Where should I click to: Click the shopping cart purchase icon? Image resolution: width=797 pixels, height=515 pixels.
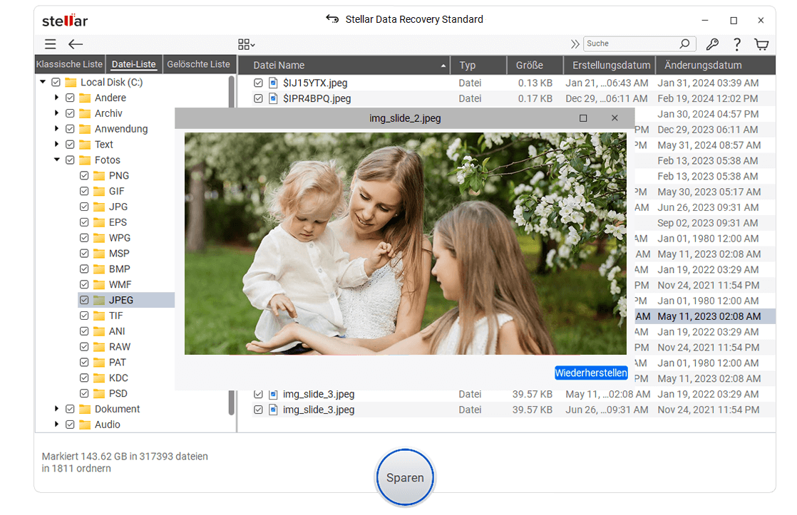pyautogui.click(x=761, y=43)
